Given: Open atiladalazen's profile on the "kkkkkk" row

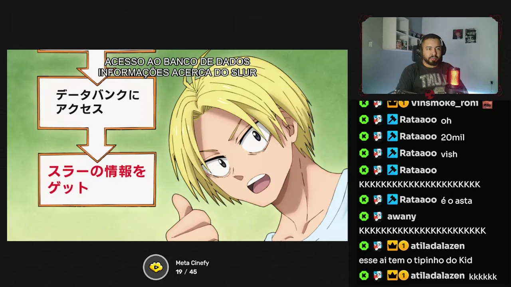Looking at the screenshot, I should tap(438, 275).
